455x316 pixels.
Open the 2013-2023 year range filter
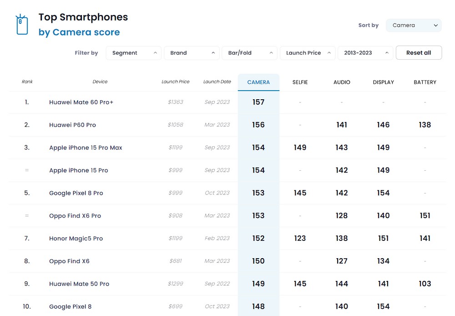(x=365, y=53)
